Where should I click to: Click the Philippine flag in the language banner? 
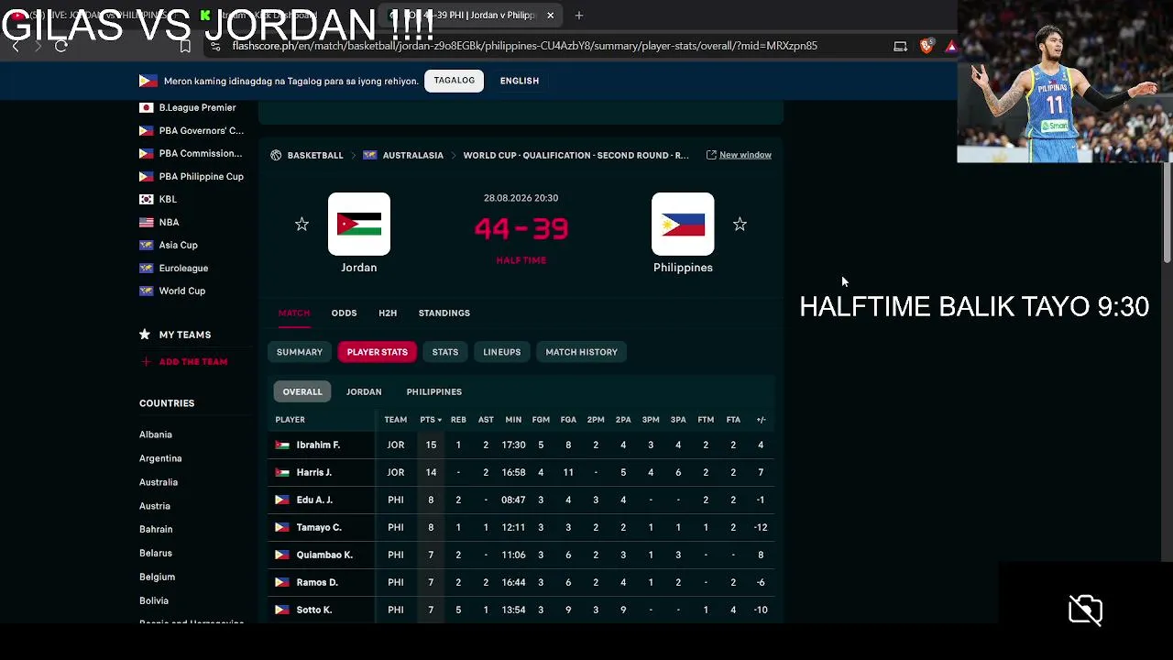click(148, 81)
